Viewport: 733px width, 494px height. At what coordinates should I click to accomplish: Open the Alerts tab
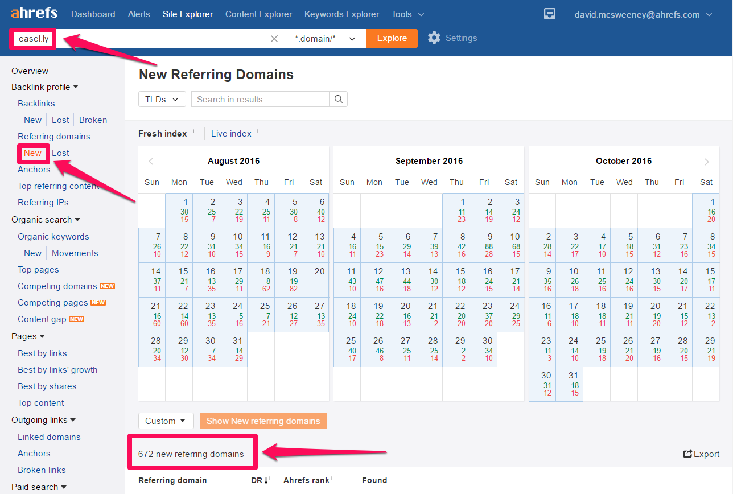(x=139, y=14)
